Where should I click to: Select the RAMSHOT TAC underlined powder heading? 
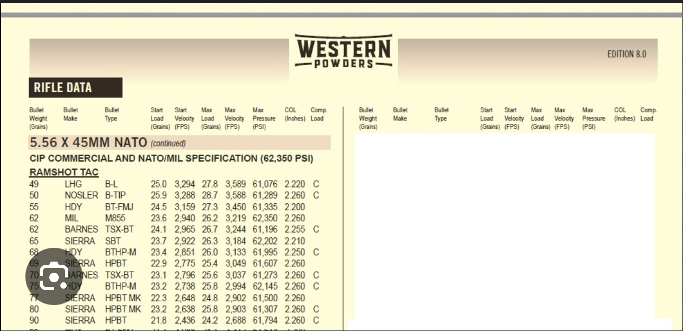64,173
